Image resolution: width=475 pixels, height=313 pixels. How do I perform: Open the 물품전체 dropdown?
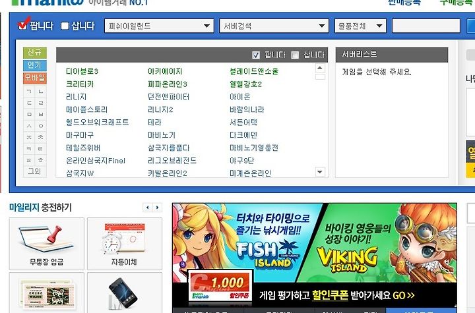coord(360,26)
